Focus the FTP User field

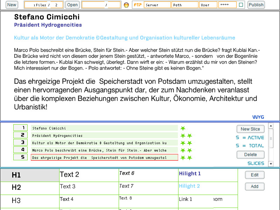208,5
